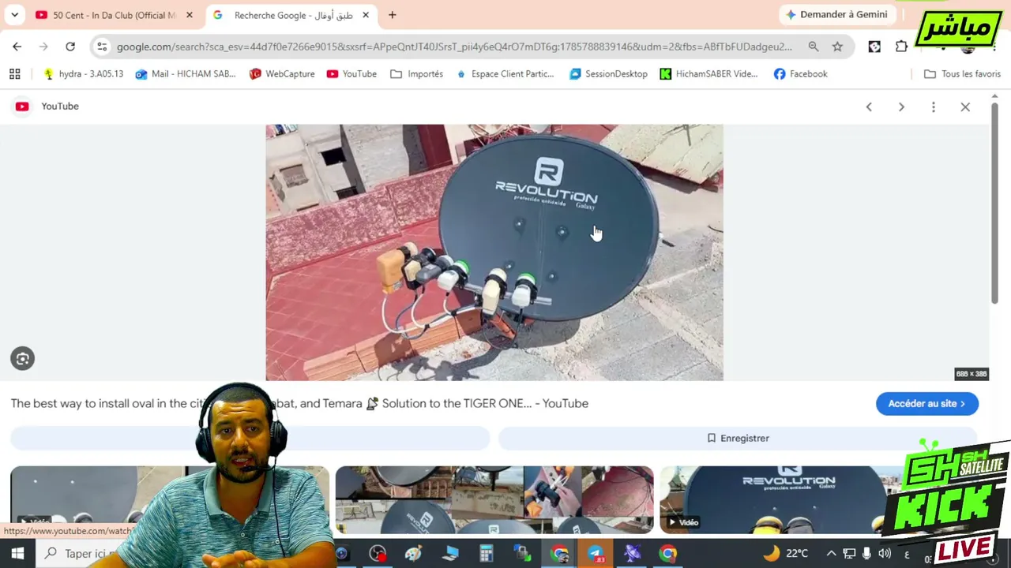
Task: Open the hydra - 3.A05.13 bookmark
Action: pos(84,73)
